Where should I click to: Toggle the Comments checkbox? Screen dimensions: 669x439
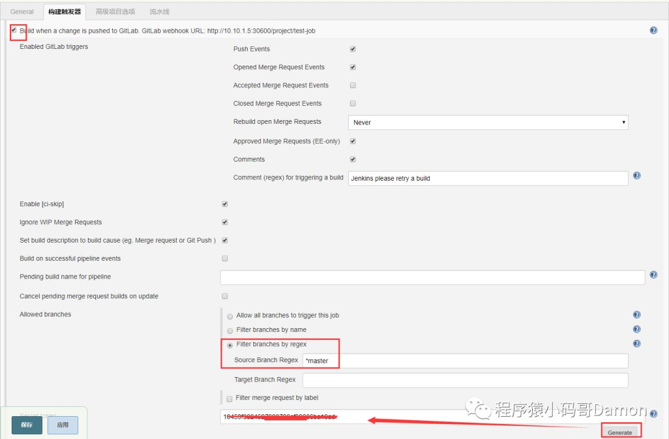tap(353, 159)
